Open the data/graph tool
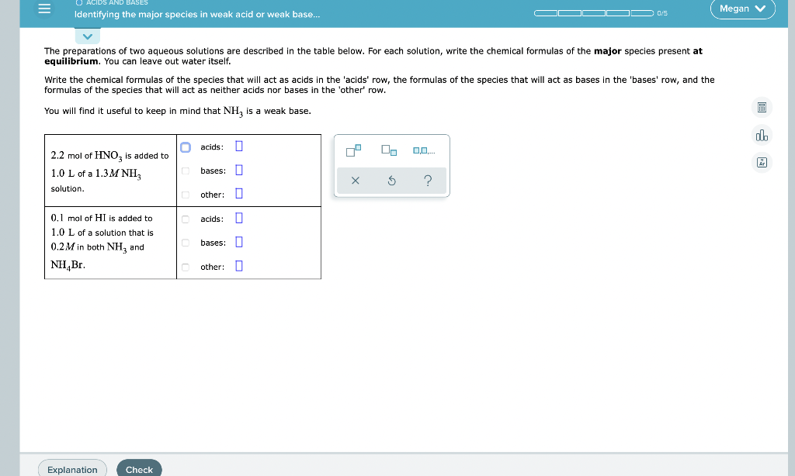Image resolution: width=795 pixels, height=476 pixels. pos(762,135)
